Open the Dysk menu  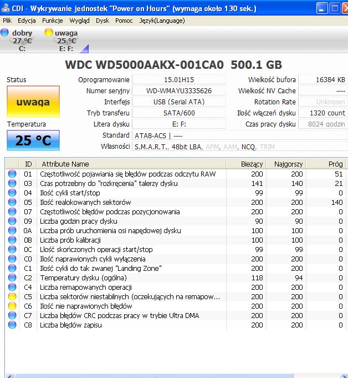[x=103, y=21]
